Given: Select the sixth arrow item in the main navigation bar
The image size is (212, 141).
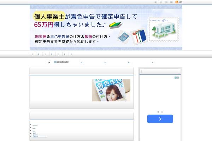Looking at the screenshot, I should click(x=65, y=54).
